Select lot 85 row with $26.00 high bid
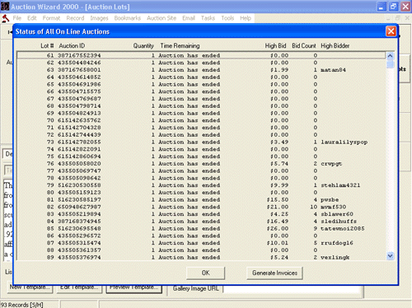The width and height of the screenshot is (412, 308). pyautogui.click(x=201, y=228)
